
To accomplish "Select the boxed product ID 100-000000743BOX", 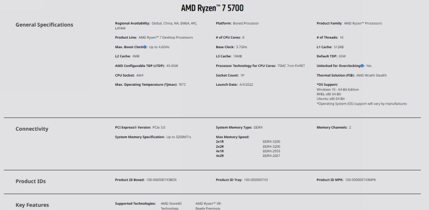I will point(161,180).
